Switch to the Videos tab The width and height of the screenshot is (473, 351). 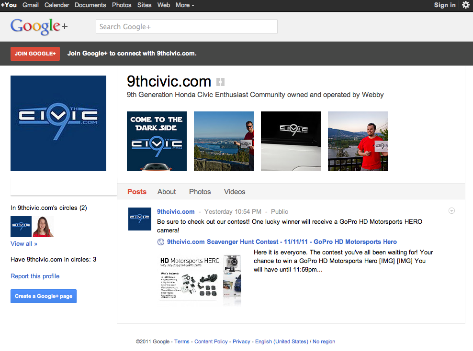(x=235, y=192)
